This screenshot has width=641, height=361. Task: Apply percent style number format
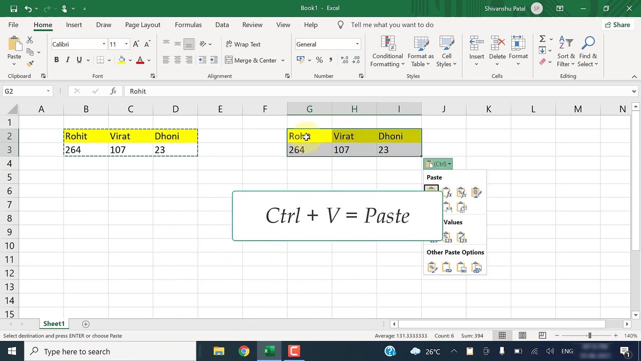(x=319, y=60)
